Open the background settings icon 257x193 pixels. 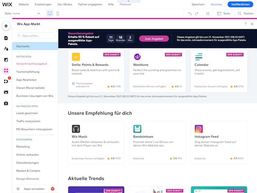6,60
